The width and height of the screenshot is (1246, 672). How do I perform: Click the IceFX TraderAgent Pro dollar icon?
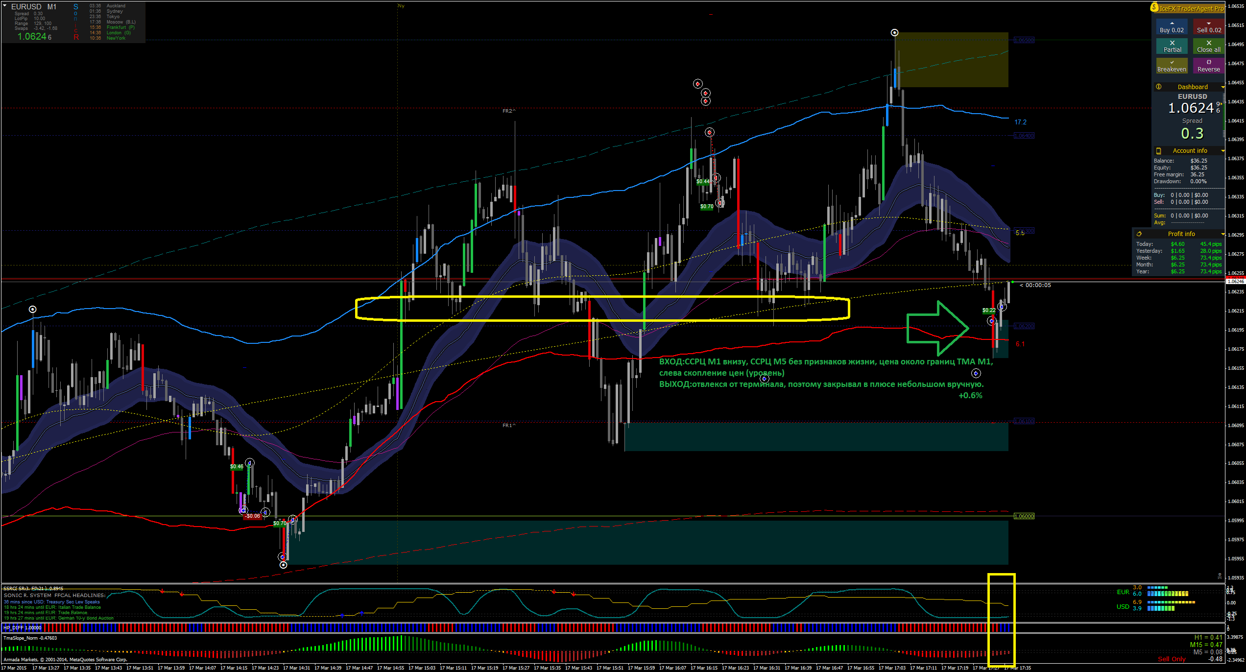1154,7
